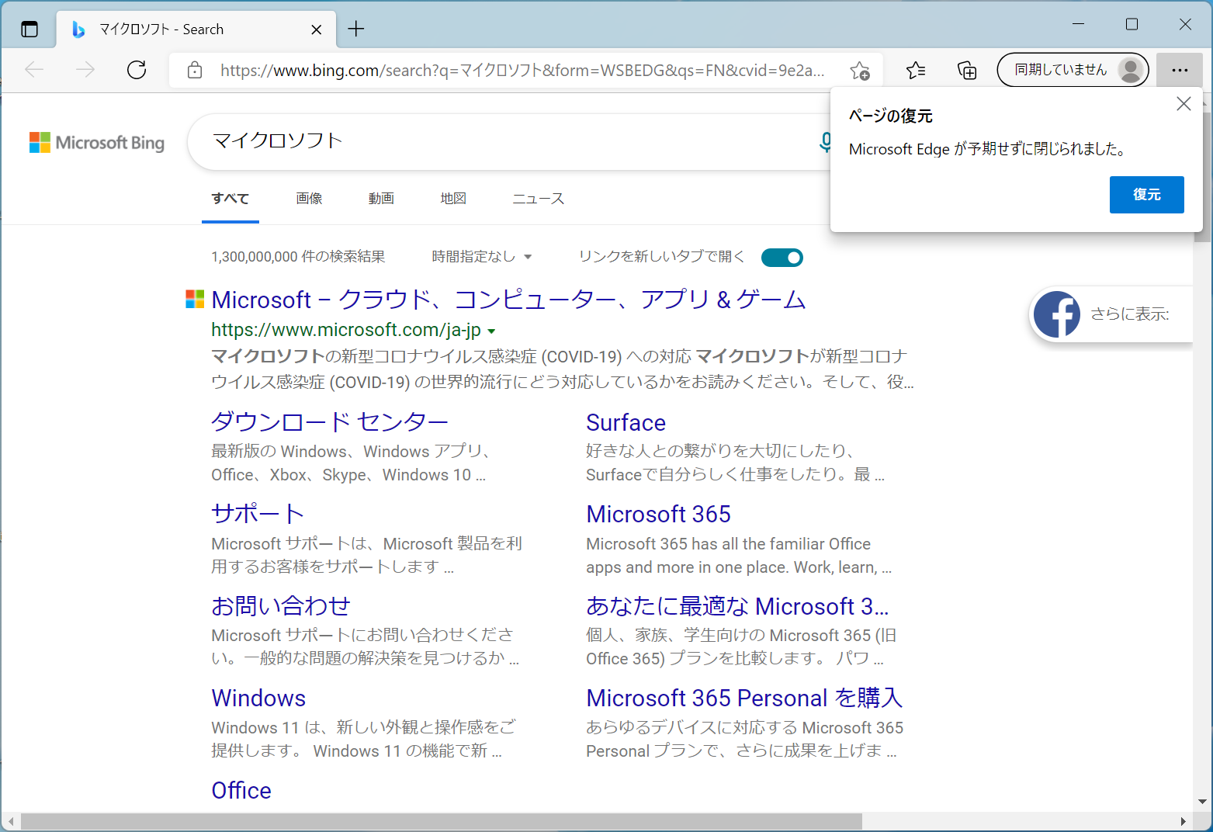
Task: Open the Collections icon
Action: (967, 71)
